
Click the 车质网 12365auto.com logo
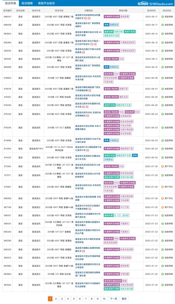[x=155, y=4]
